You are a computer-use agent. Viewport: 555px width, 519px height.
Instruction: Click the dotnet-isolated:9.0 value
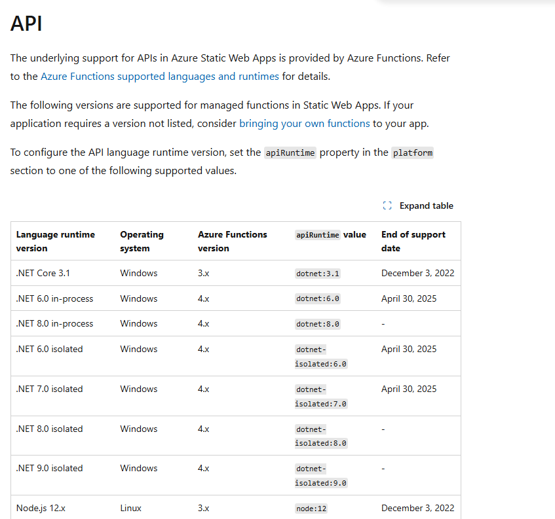(321, 476)
